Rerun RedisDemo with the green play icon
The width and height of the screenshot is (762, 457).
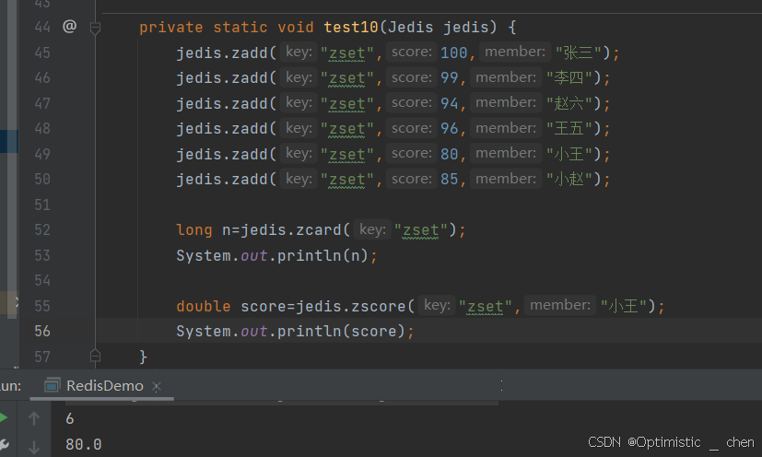(4, 418)
